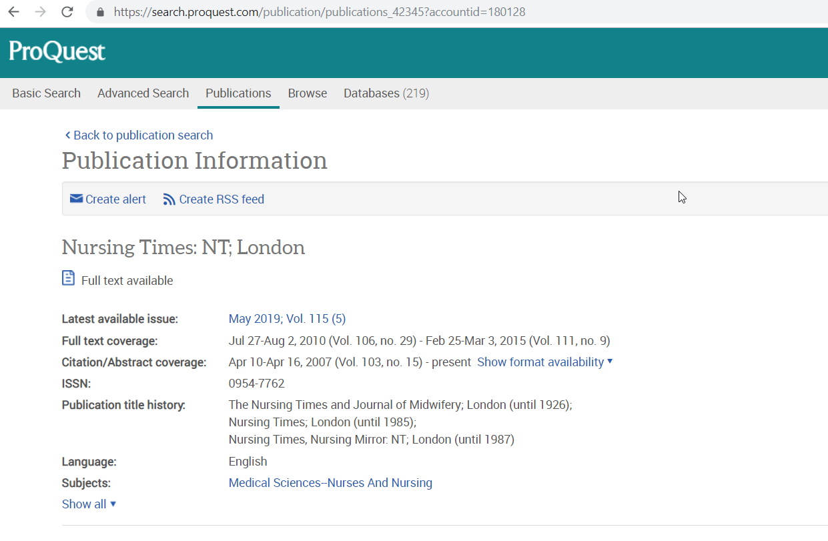Viewport: 828px width, 541px height.
Task: Click the English language value
Action: point(248,462)
